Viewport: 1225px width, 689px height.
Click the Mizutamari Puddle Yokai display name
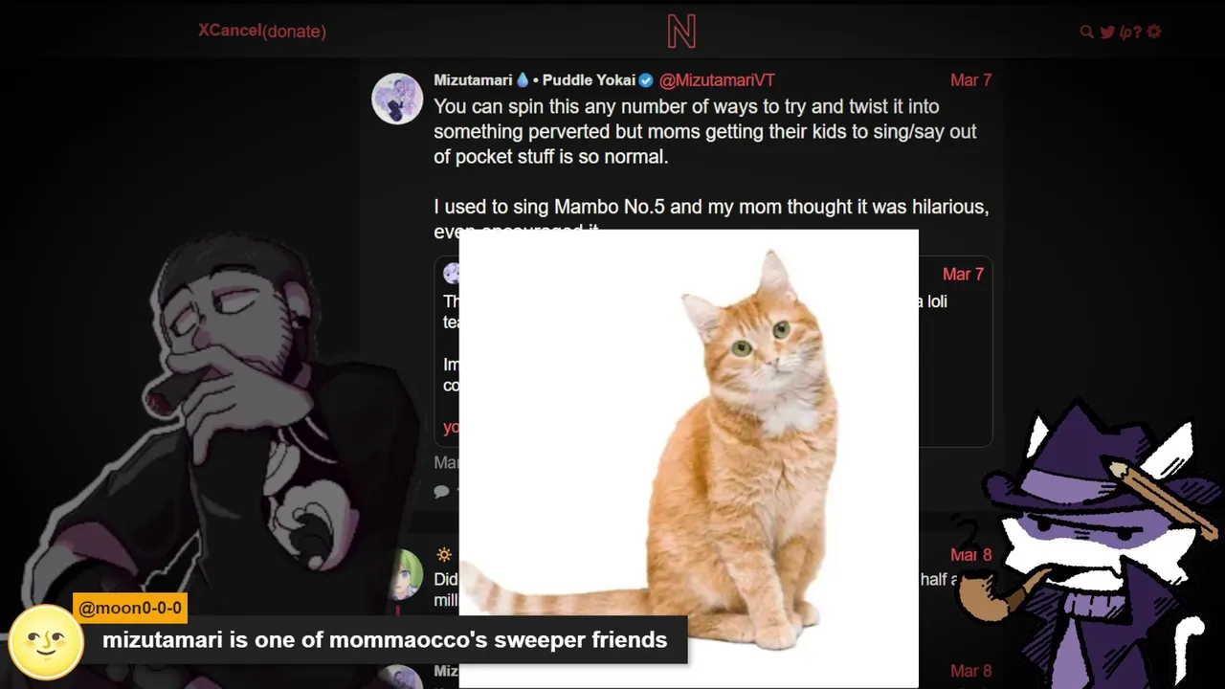[x=534, y=80]
